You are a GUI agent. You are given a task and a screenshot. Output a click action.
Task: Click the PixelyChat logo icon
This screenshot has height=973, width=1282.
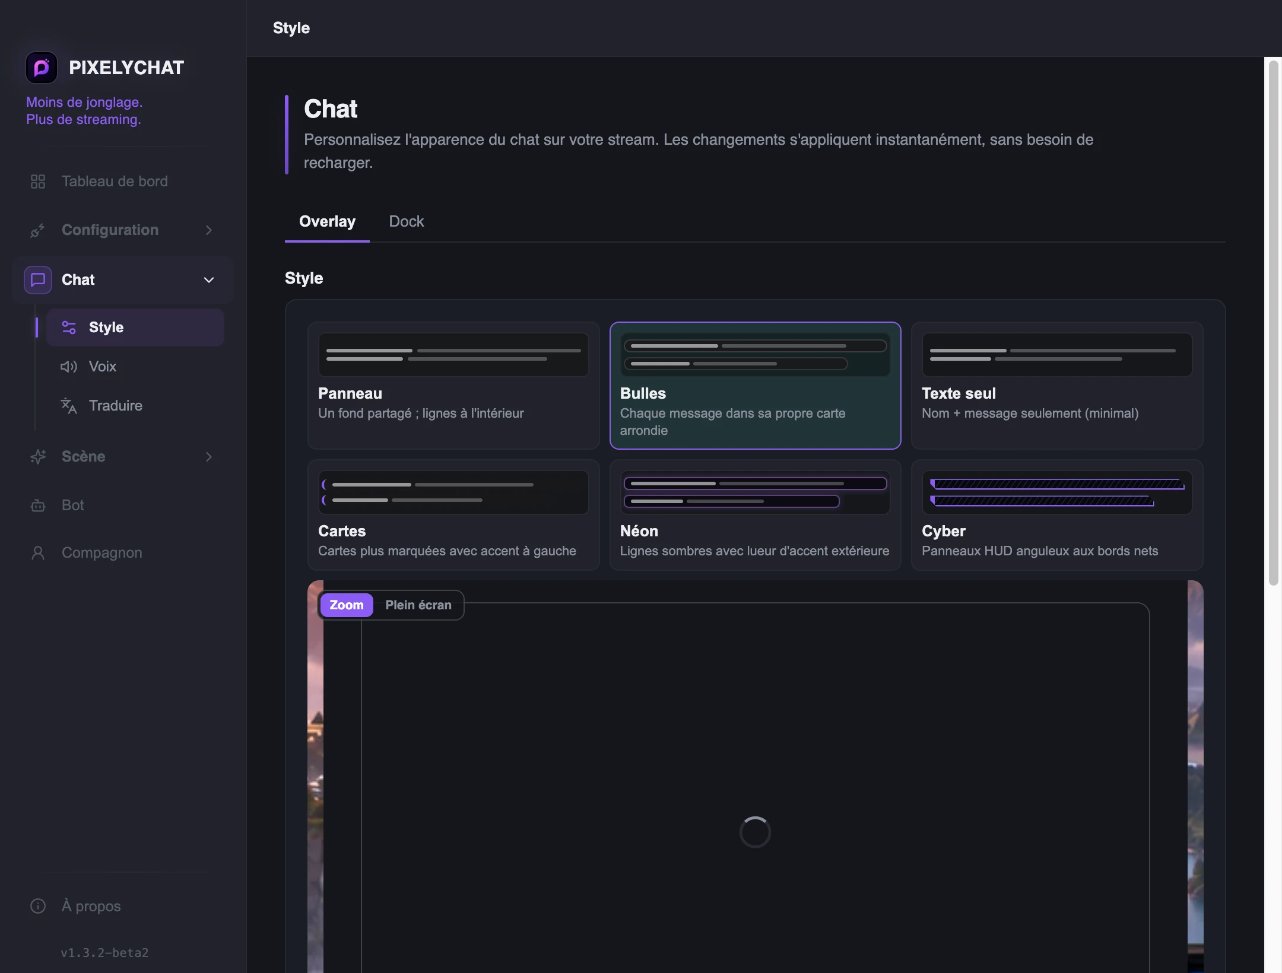point(42,68)
